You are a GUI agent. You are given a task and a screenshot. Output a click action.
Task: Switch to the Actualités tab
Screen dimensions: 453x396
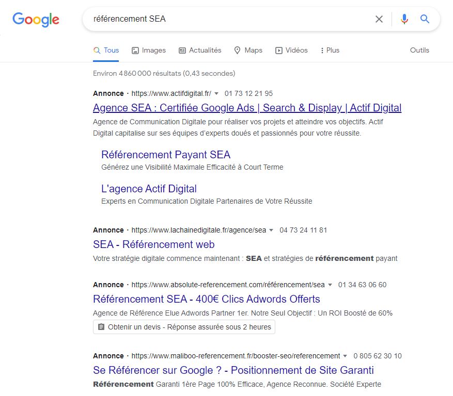coord(200,50)
